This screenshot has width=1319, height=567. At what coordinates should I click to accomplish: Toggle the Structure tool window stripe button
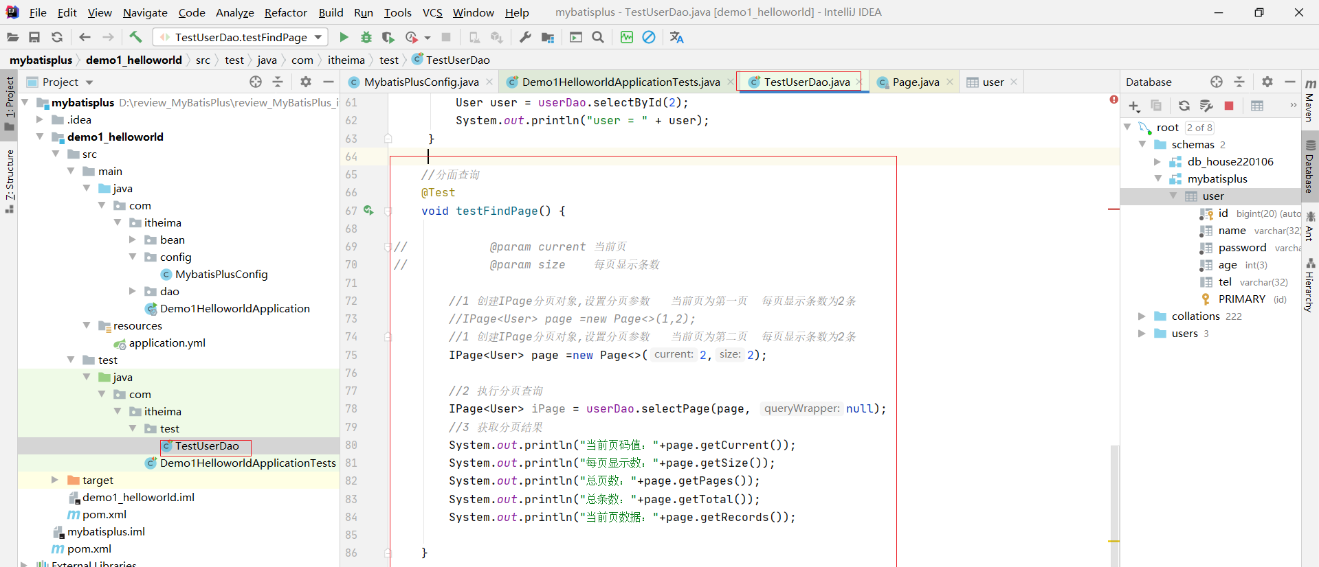tap(10, 181)
